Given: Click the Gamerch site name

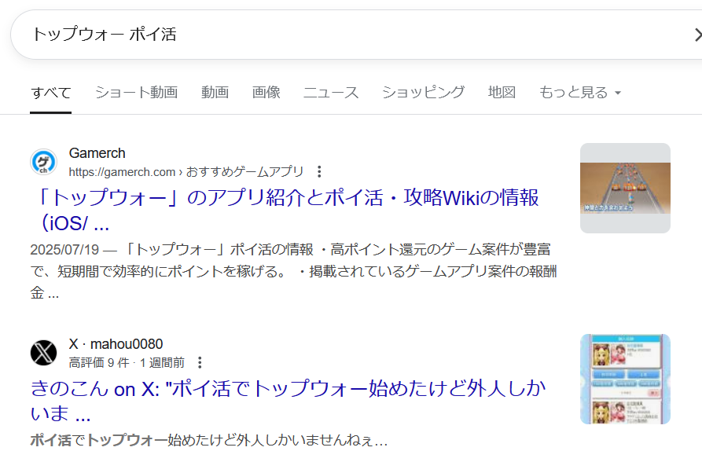Looking at the screenshot, I should 97,153.
